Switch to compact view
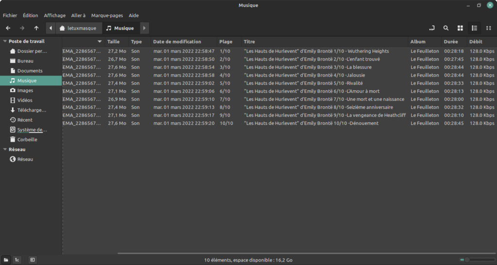The width and height of the screenshot is (497, 265). tap(488, 28)
